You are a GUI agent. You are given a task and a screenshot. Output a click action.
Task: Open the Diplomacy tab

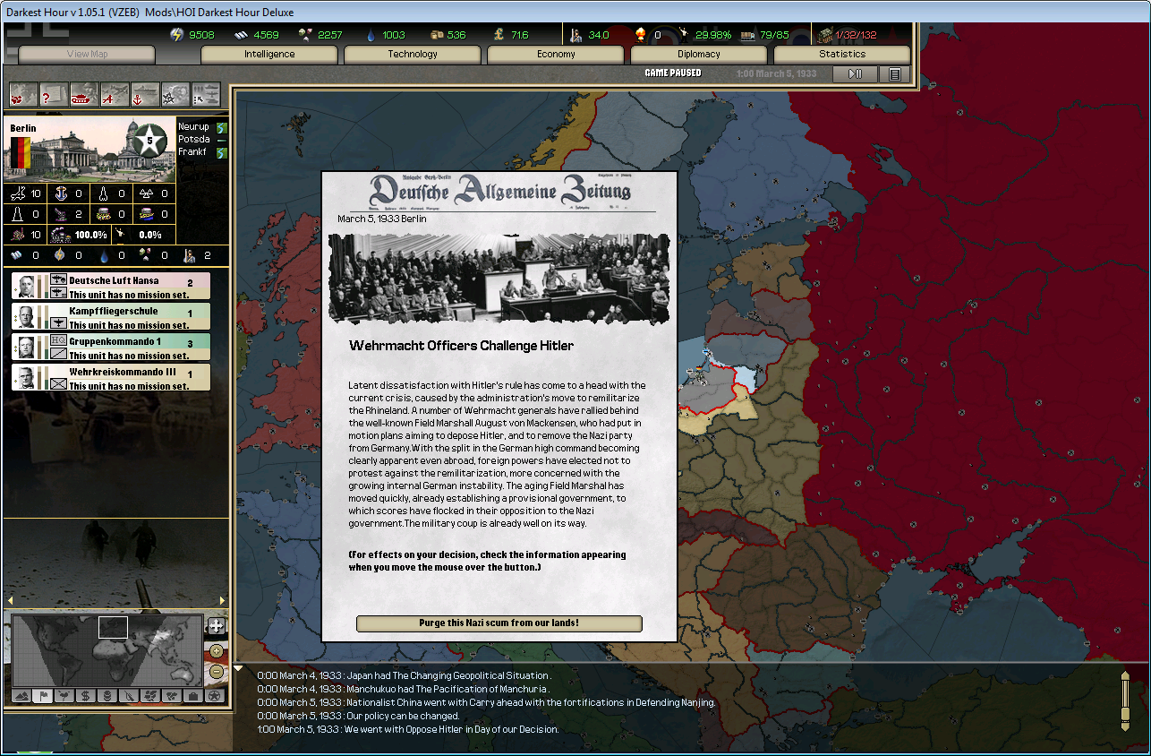(699, 55)
